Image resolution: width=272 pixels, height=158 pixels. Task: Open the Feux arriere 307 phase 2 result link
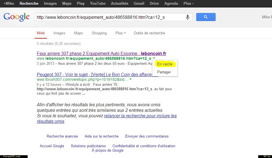click(101, 53)
